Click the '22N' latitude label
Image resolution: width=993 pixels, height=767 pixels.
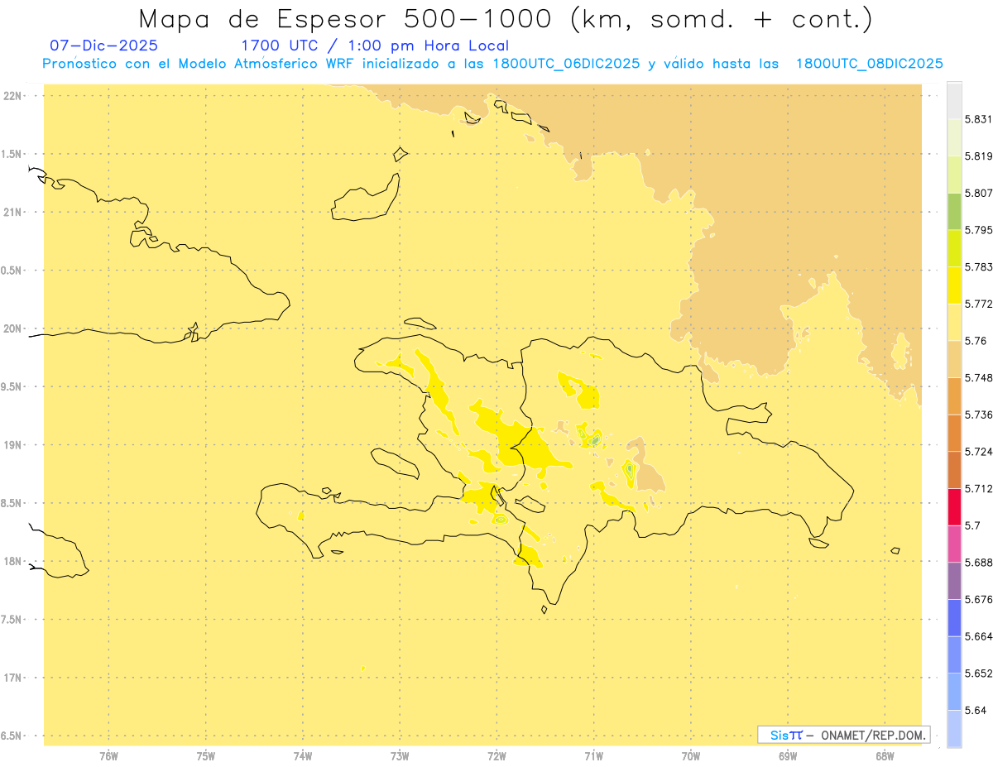pyautogui.click(x=13, y=96)
